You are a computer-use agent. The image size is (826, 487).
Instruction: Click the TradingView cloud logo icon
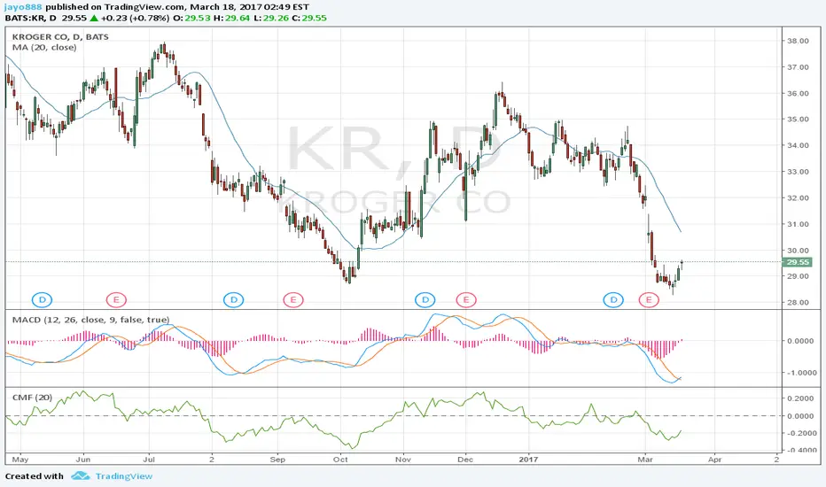[x=80, y=476]
